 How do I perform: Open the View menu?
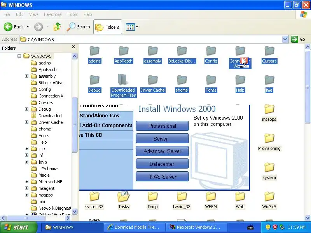33,14
